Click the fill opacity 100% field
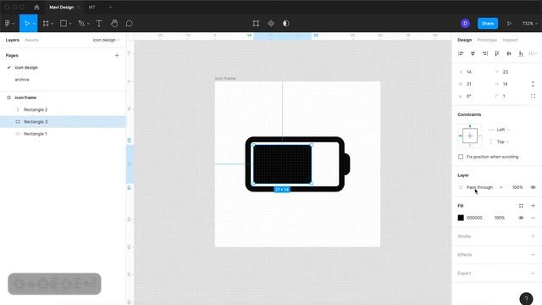Image resolution: width=542 pixels, height=305 pixels. [x=500, y=218]
